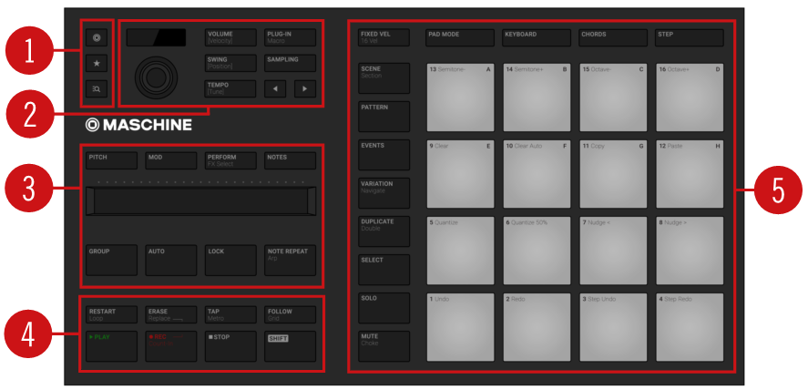808x390 pixels.
Task: Open the browser search button
Action: tap(97, 88)
